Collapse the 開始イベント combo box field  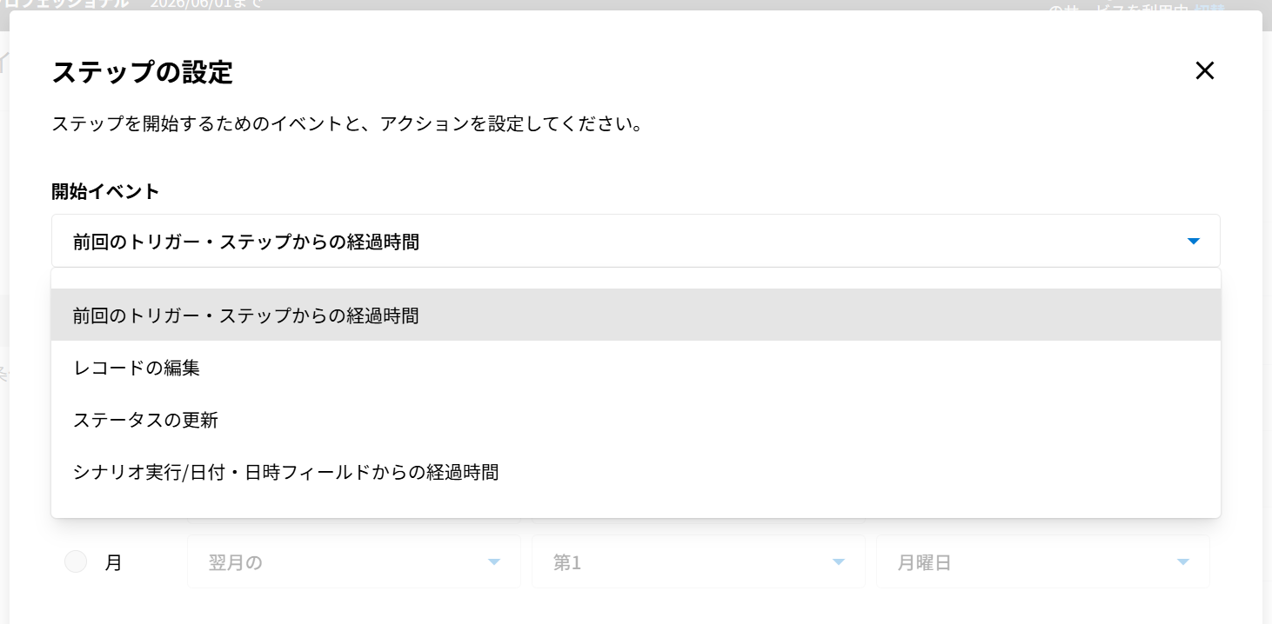coord(609,241)
